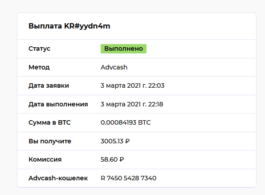Click request date 3 марта 2021 г. 22:03
265x195 pixels.
pyautogui.click(x=133, y=85)
